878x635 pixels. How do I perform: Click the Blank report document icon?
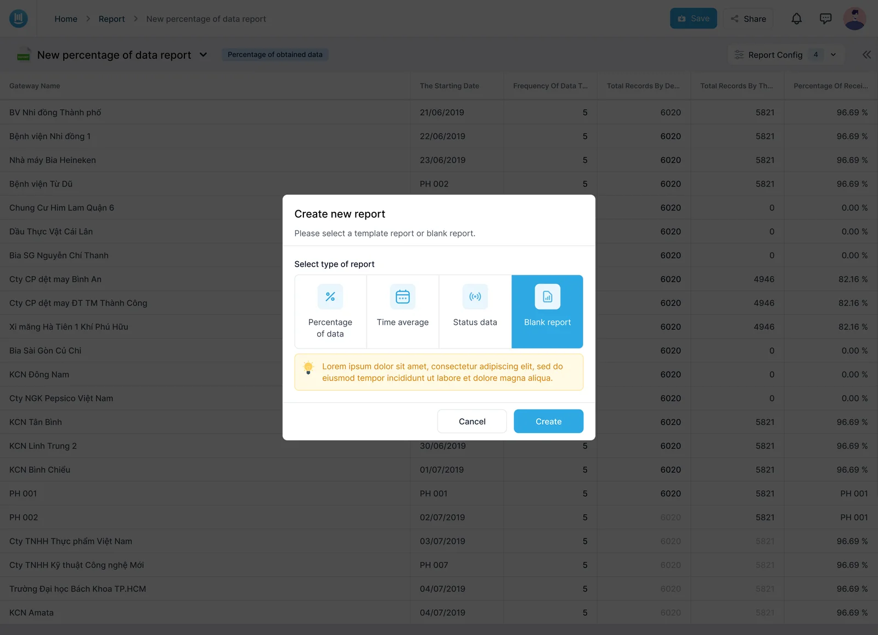click(548, 297)
